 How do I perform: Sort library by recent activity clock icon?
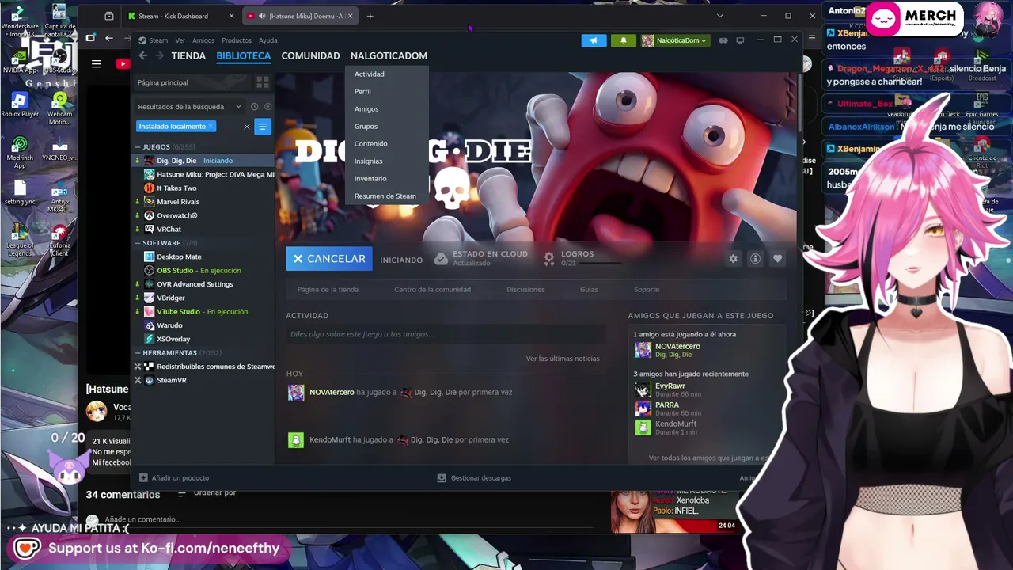point(255,107)
